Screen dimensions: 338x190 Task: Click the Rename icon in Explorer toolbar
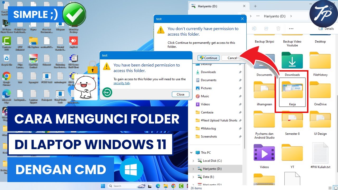click(254, 28)
